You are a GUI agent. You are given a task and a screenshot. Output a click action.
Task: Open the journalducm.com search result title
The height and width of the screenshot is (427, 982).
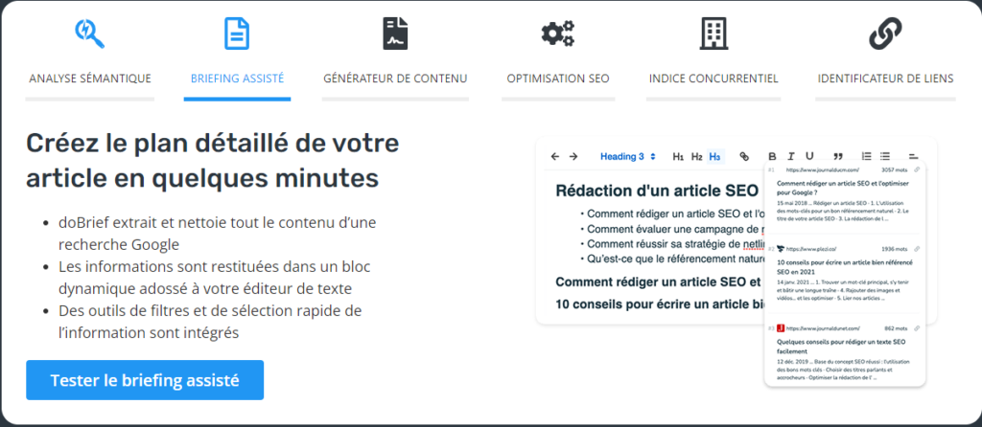(844, 187)
